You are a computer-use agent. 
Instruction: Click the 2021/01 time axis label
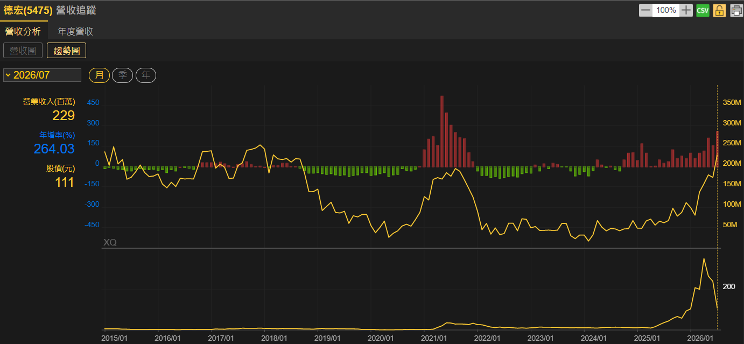pyautogui.click(x=434, y=338)
